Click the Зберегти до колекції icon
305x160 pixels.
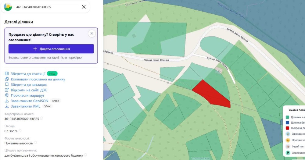tap(7, 74)
